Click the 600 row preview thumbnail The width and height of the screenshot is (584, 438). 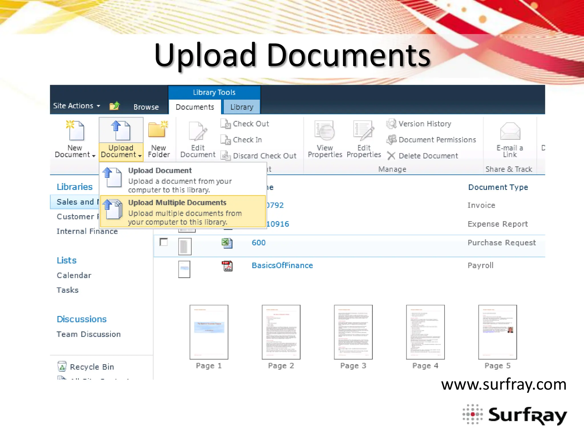click(185, 246)
